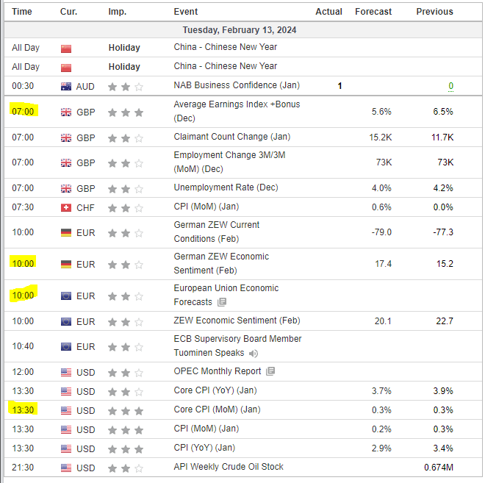Click the Australian flag beside AUD
The width and height of the screenshot is (485, 483).
pyautogui.click(x=66, y=86)
